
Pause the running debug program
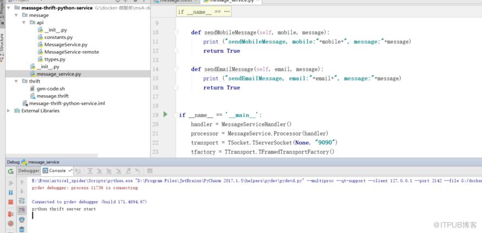(x=11, y=192)
